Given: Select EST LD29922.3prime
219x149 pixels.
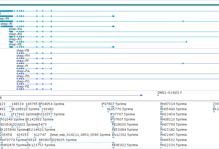Looking at the screenshot, I should tap(24, 125).
